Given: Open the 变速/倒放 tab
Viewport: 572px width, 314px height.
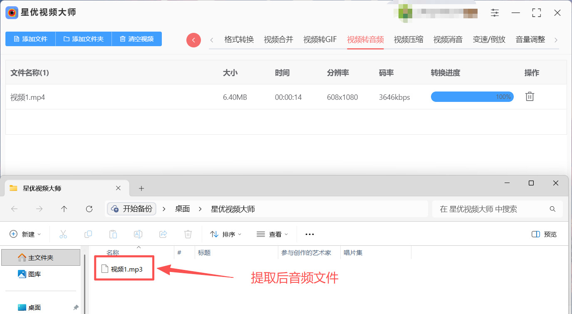Looking at the screenshot, I should point(489,40).
